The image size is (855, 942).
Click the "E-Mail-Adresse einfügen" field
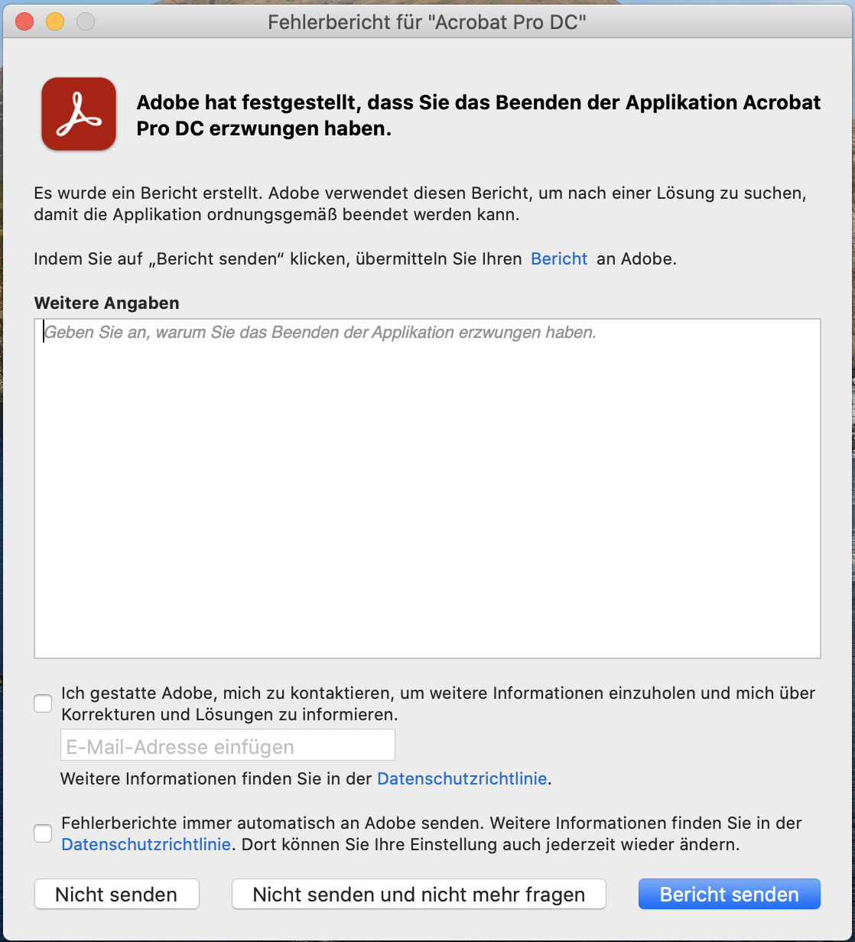pos(226,745)
